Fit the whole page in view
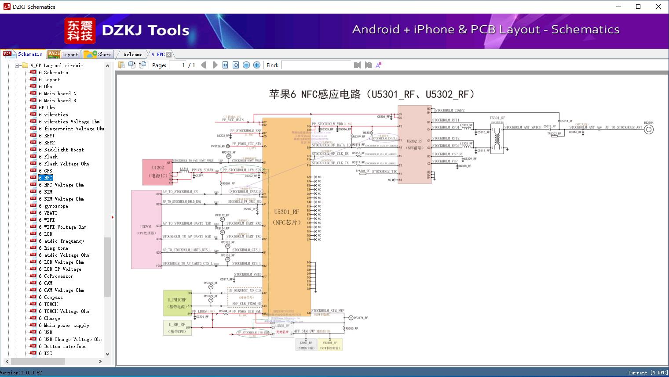Image resolution: width=669 pixels, height=377 pixels. click(236, 65)
